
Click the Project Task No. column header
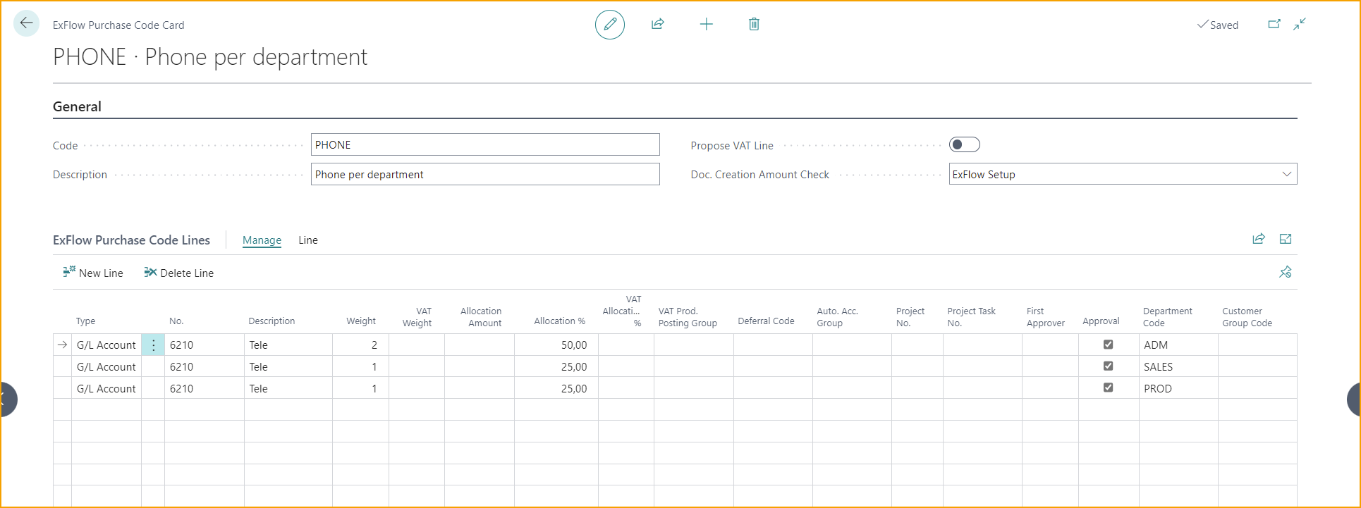pyautogui.click(x=972, y=317)
